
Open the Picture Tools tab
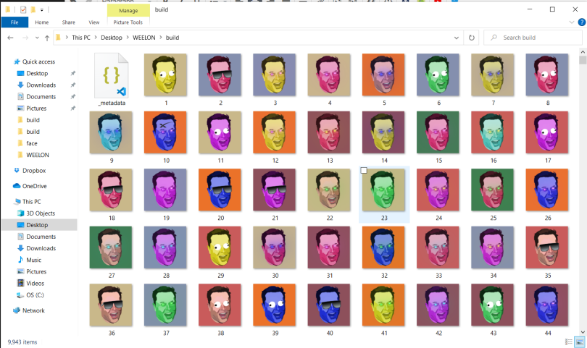128,22
